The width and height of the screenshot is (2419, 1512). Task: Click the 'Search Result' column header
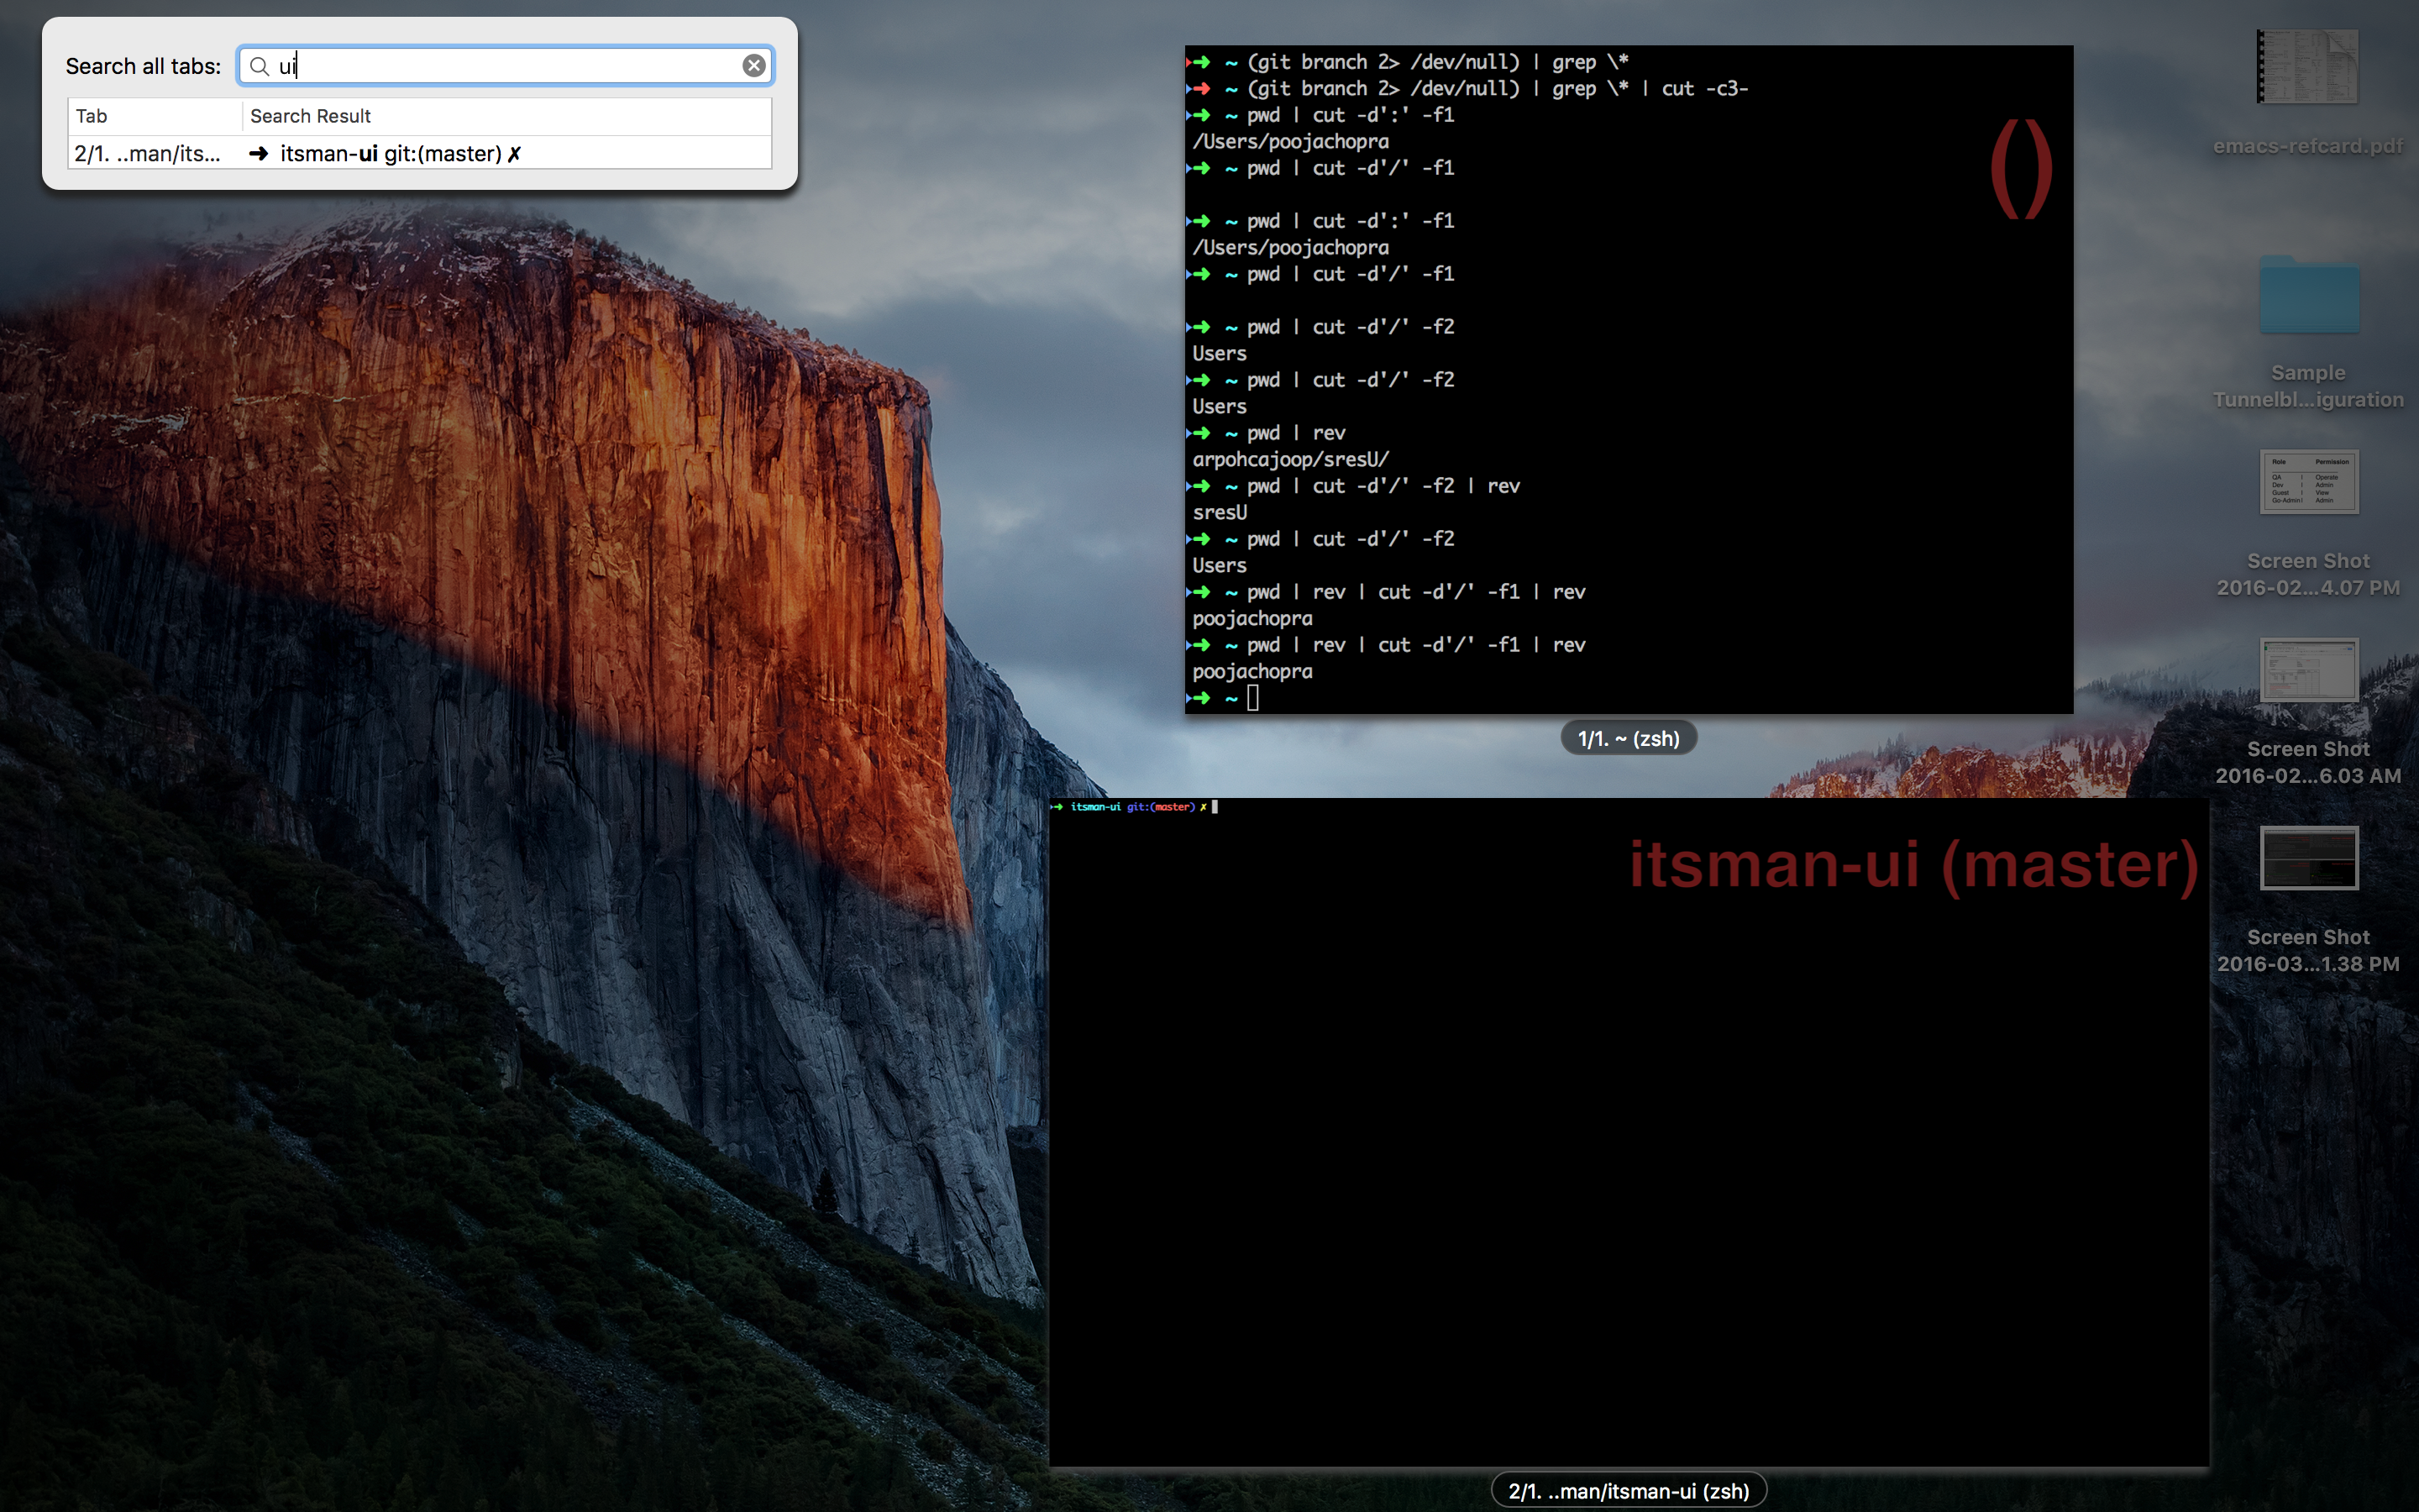pos(506,116)
